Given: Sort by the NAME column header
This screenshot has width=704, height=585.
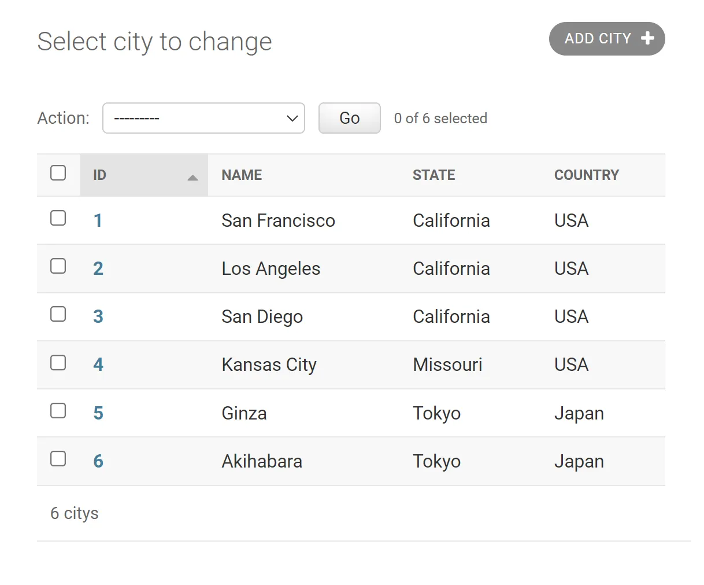Looking at the screenshot, I should [242, 175].
